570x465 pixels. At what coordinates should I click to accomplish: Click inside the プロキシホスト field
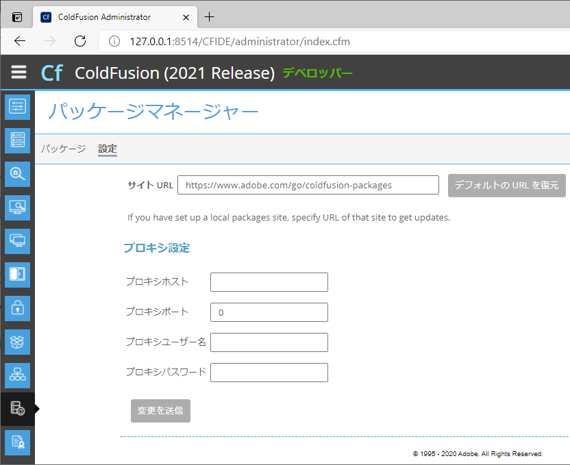(269, 281)
